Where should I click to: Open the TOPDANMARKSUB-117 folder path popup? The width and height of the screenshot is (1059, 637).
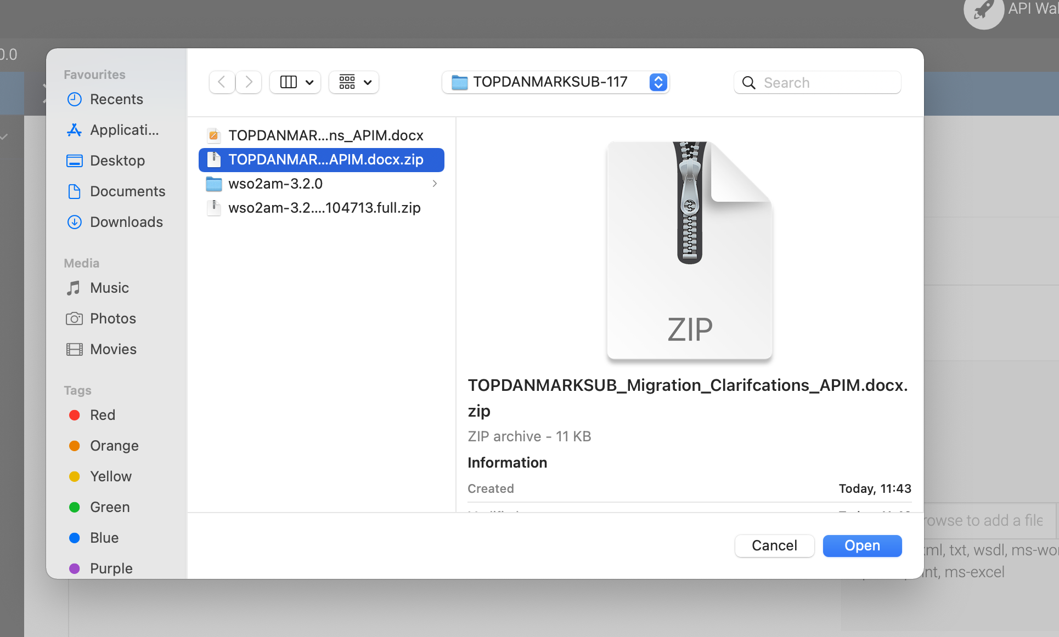pyautogui.click(x=556, y=82)
